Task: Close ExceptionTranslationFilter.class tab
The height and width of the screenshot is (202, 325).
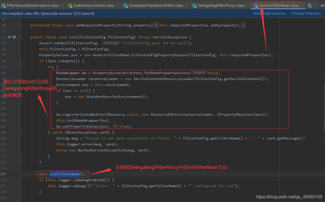Action: point(186,5)
